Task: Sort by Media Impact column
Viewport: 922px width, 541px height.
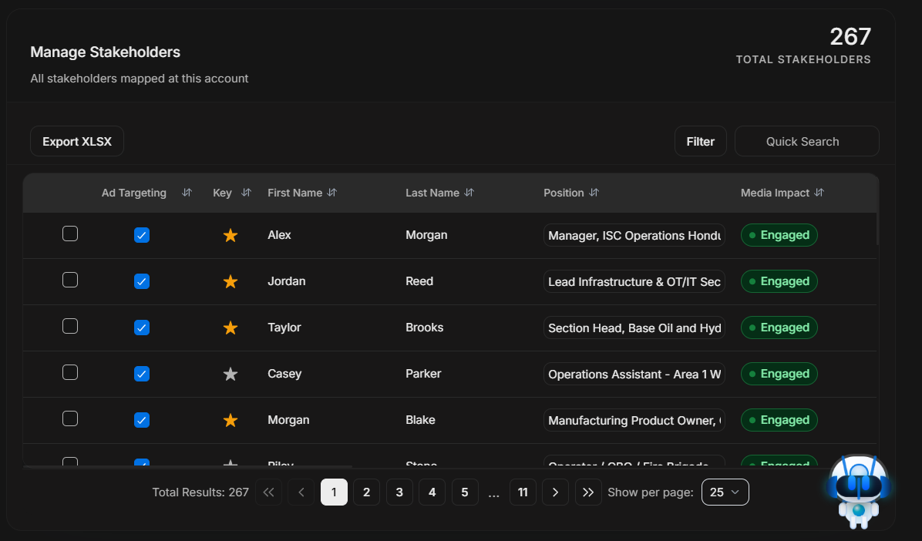Action: coord(819,193)
